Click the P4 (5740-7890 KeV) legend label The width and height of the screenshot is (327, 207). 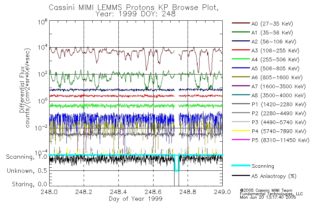click(x=279, y=131)
